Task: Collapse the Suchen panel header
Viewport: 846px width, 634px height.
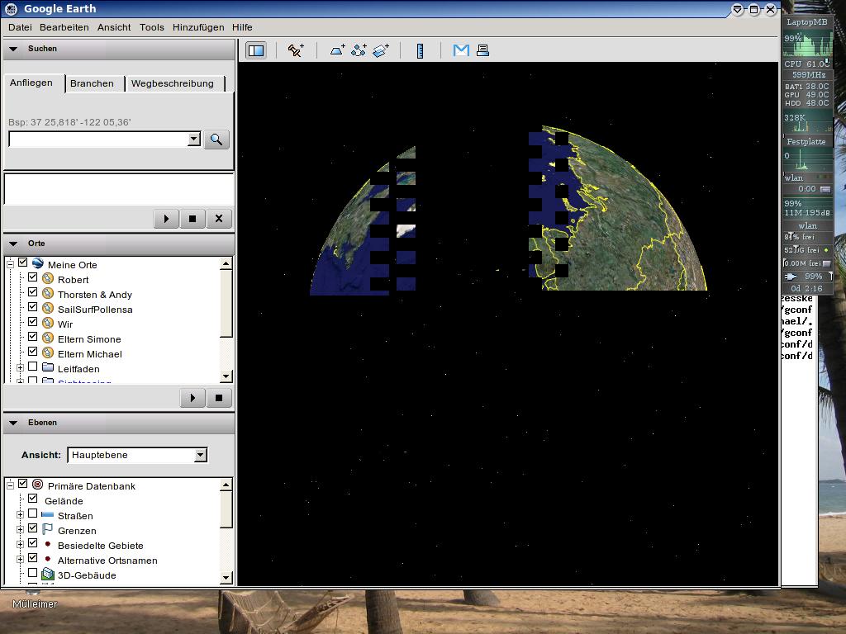Action: coord(13,49)
